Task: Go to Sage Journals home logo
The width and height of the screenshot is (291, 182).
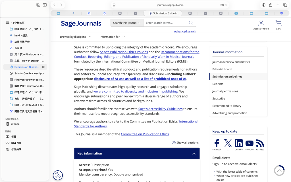Action: (x=81, y=24)
